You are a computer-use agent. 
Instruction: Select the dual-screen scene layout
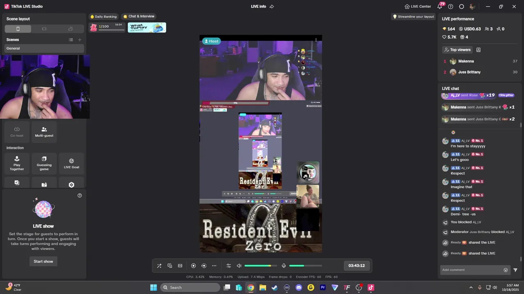coord(70,29)
